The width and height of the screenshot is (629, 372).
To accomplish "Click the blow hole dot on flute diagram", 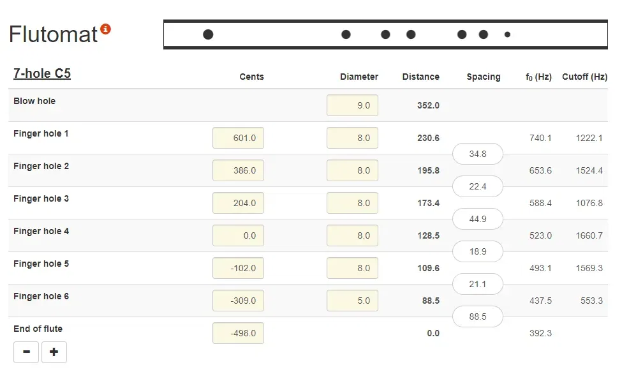I will coord(208,34).
